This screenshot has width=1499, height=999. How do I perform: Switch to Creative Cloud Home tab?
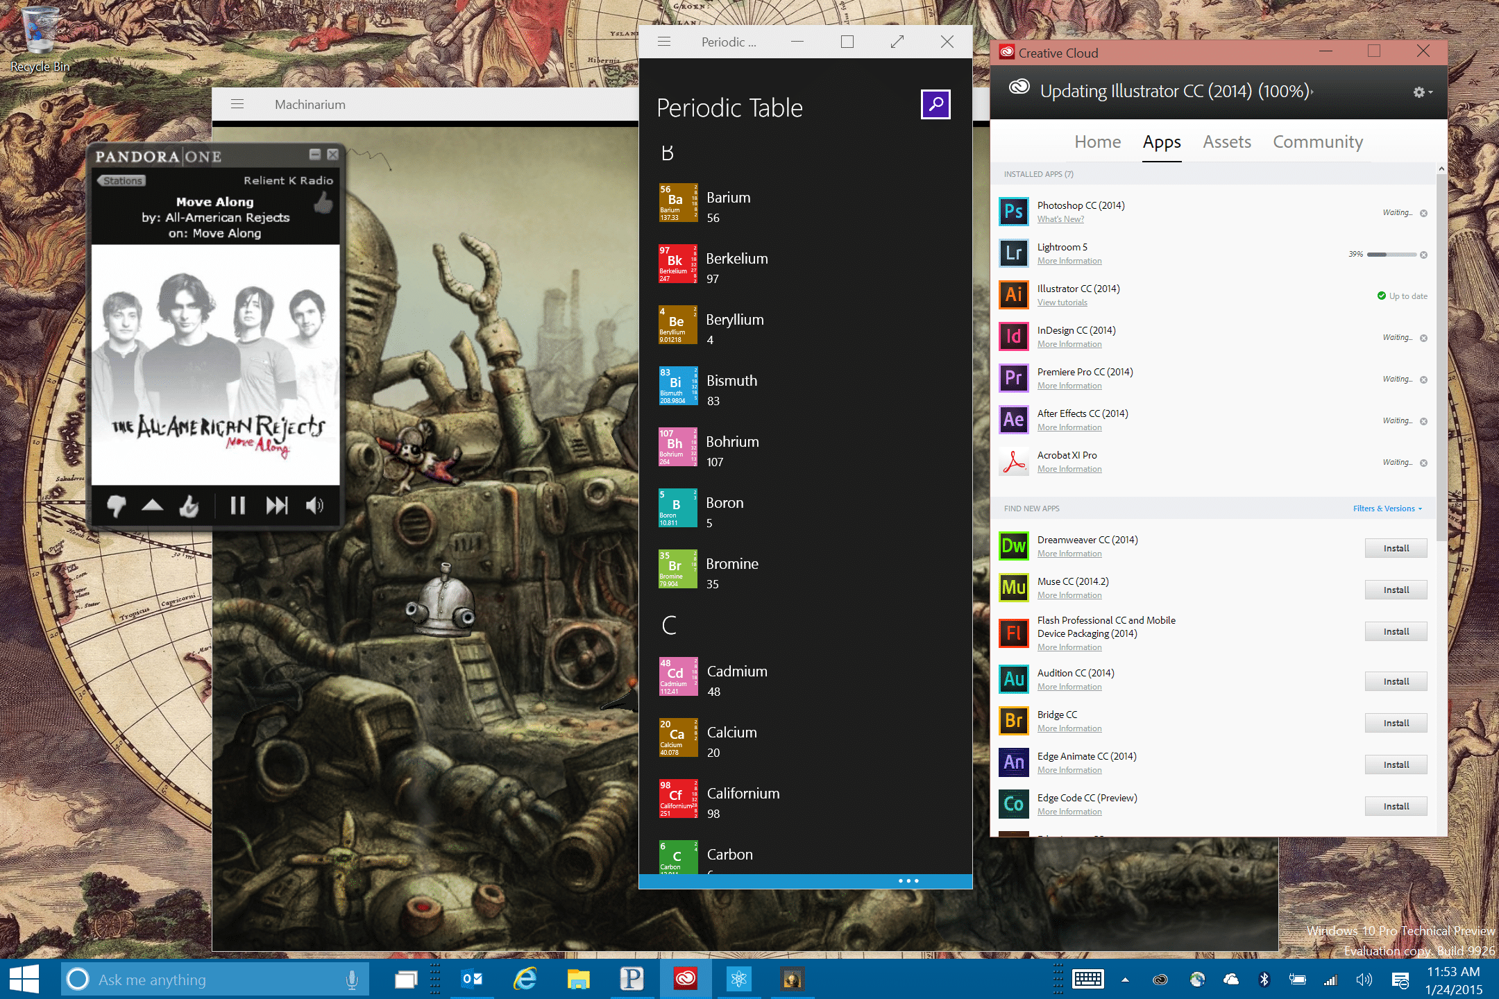[1097, 142]
